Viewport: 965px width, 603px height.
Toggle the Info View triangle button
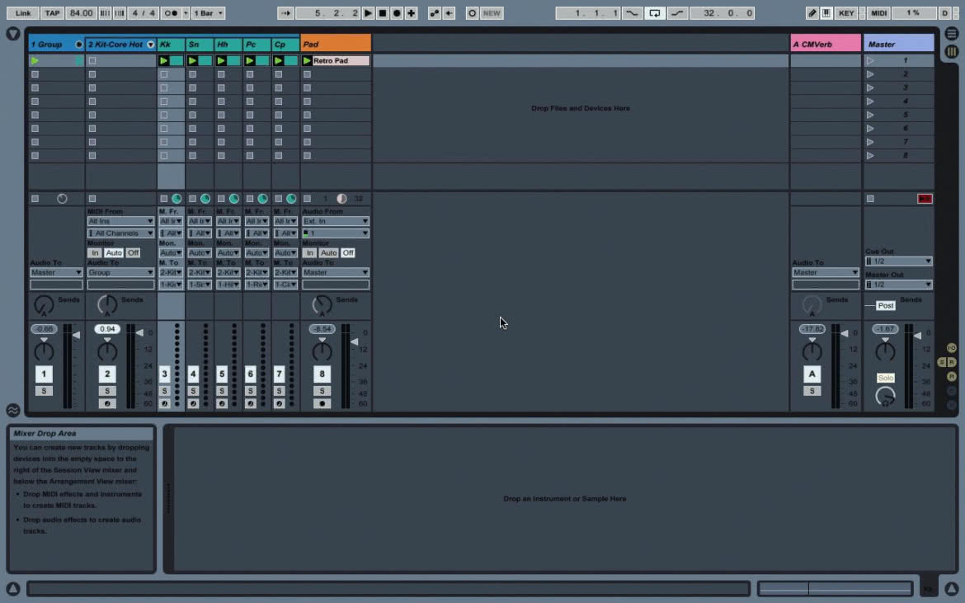click(x=13, y=588)
